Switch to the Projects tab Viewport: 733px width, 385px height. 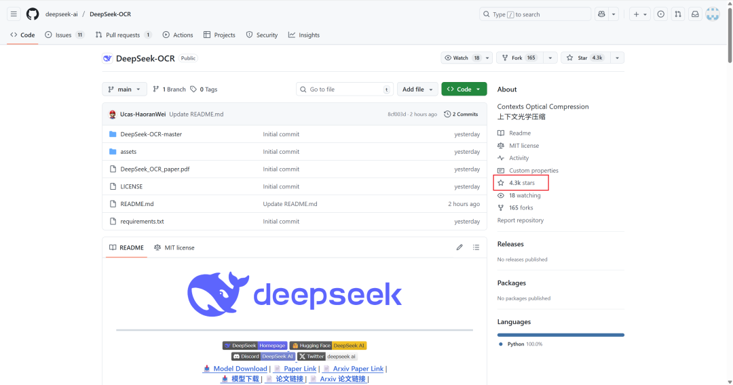click(219, 35)
